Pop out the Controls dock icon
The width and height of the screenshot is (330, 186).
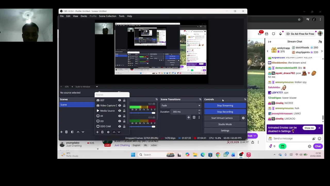tap(245, 99)
